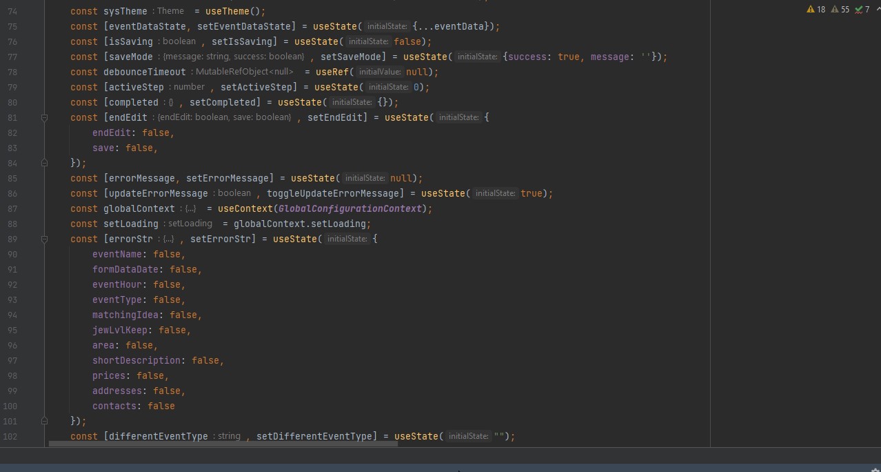The width and height of the screenshot is (881, 472).
Task: Click line number 90 in the gutter
Action: [x=12, y=254]
